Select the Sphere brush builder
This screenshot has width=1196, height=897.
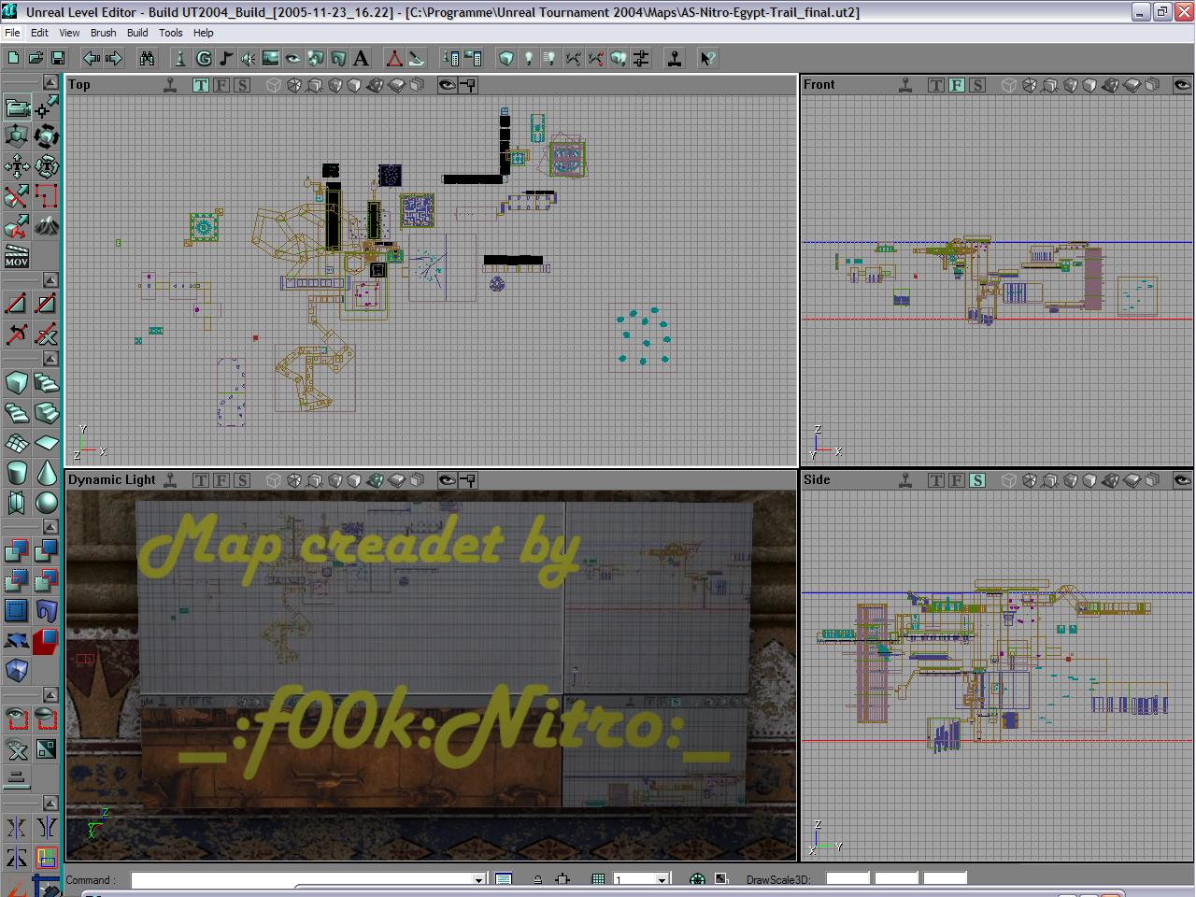click(47, 503)
